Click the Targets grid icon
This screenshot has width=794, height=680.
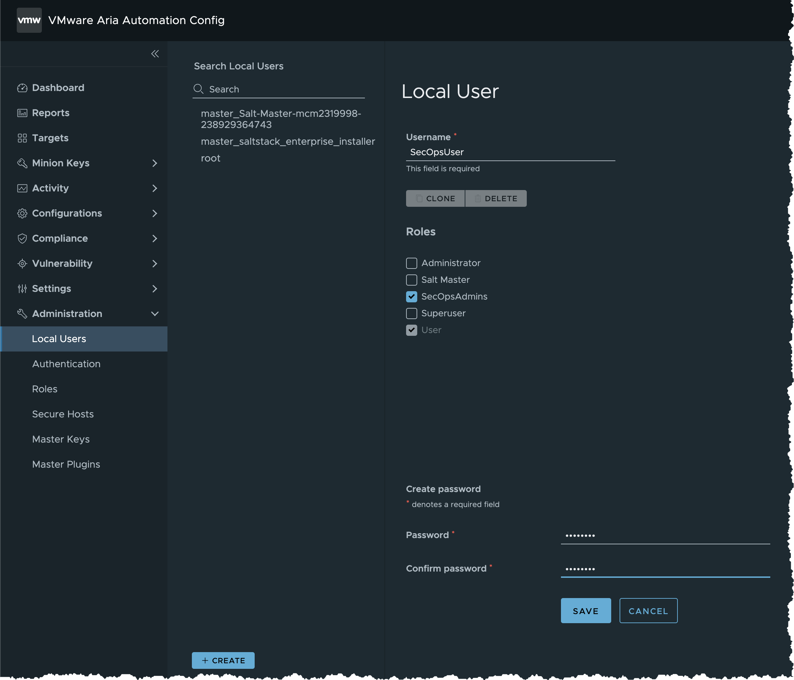tap(22, 138)
